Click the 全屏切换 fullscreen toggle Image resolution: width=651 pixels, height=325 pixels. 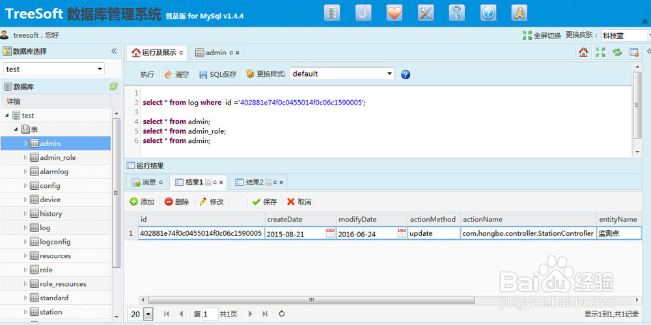point(542,36)
